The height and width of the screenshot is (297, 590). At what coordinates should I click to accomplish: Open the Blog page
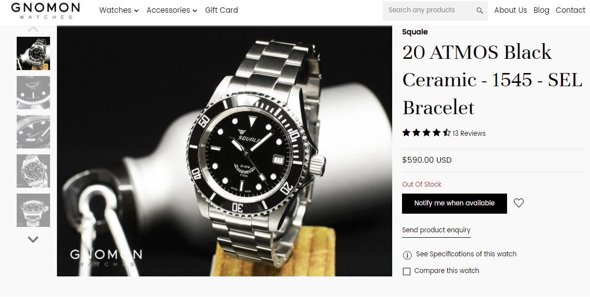(541, 10)
